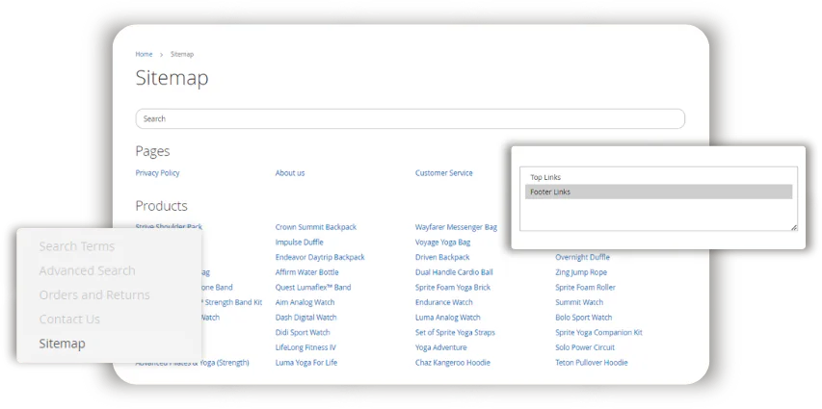Open Yoga Adventure product link
822x409 pixels.
click(x=441, y=347)
